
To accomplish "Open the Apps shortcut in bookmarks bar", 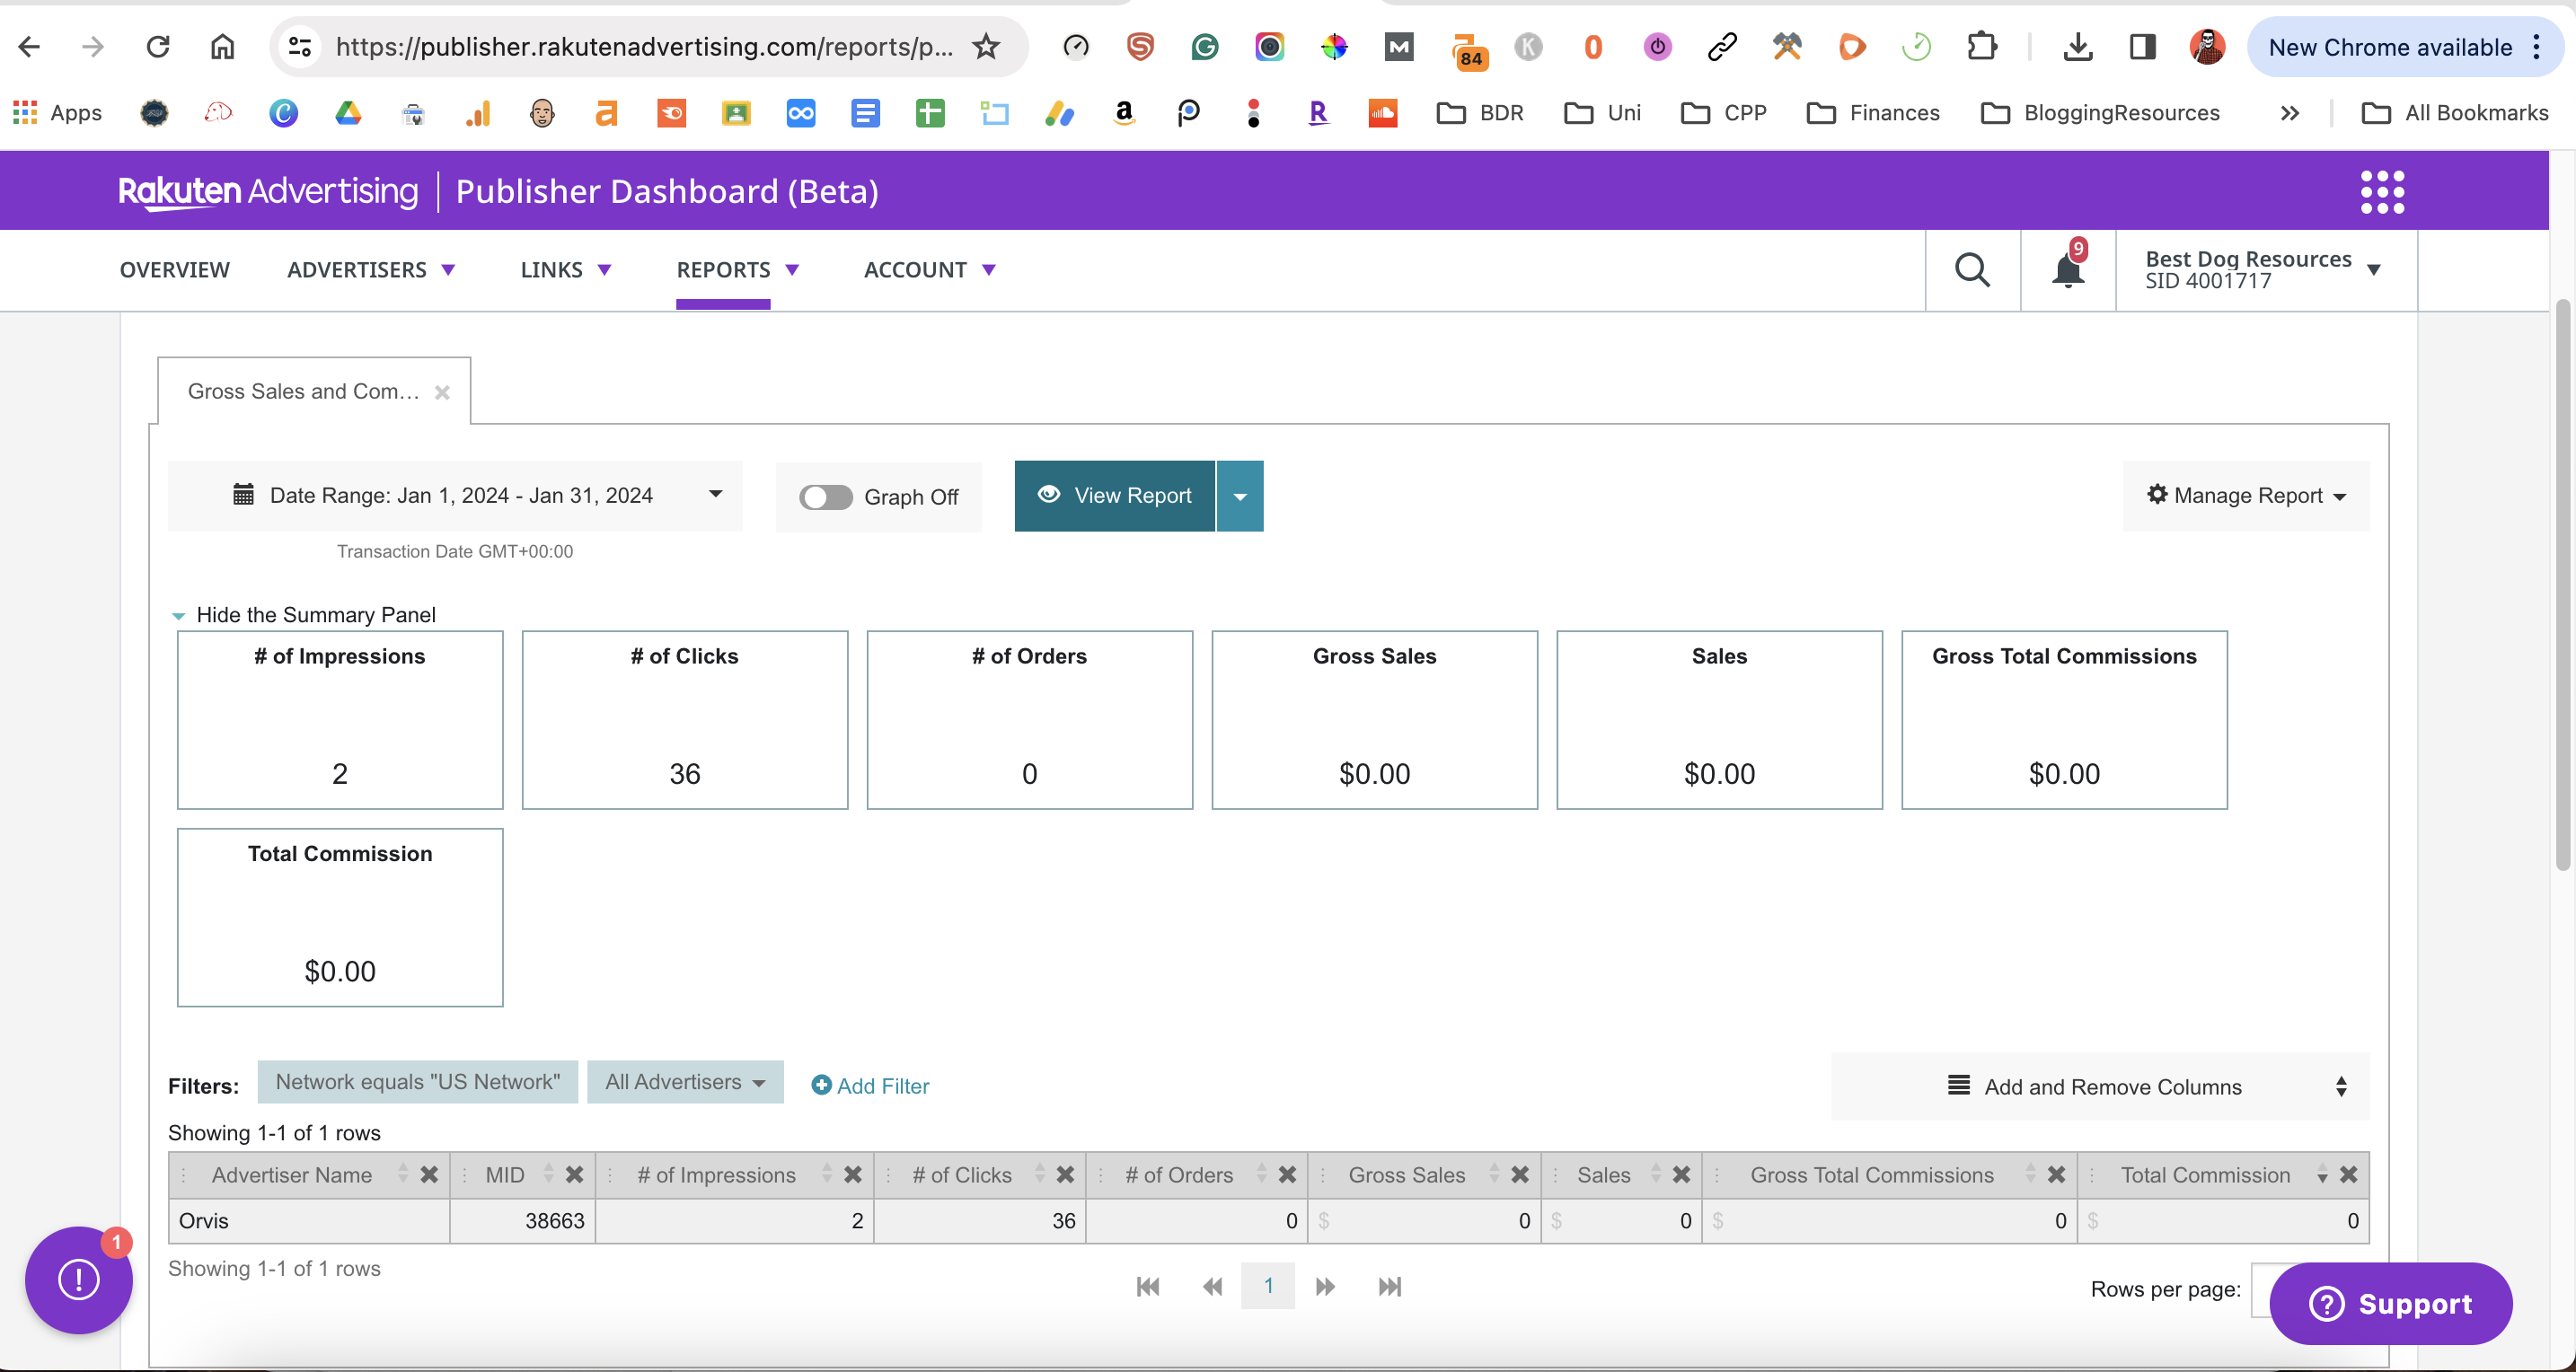I will [57, 113].
